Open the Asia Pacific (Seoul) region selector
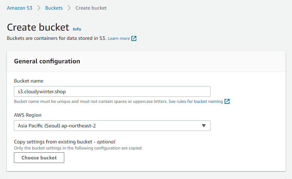The image size is (292, 179). click(x=112, y=126)
